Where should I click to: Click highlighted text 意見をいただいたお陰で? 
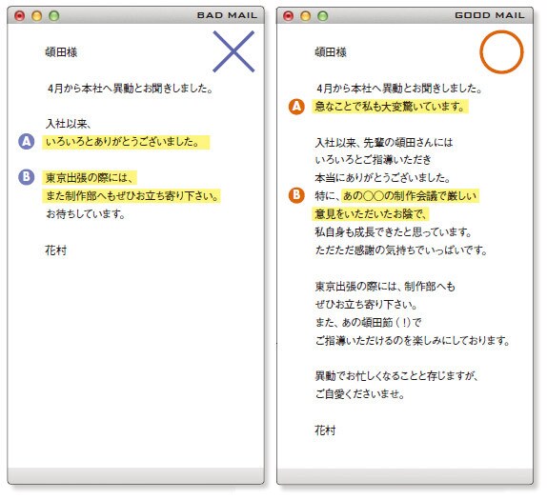[x=371, y=213]
